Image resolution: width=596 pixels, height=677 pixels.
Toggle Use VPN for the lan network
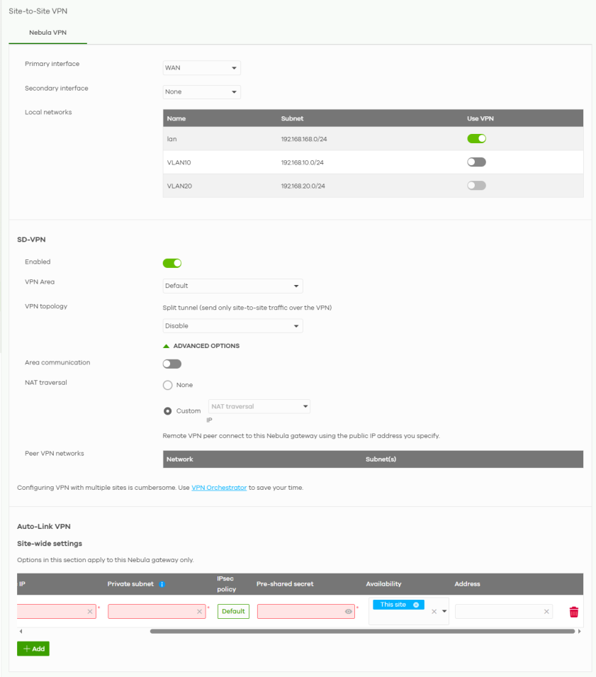point(476,138)
